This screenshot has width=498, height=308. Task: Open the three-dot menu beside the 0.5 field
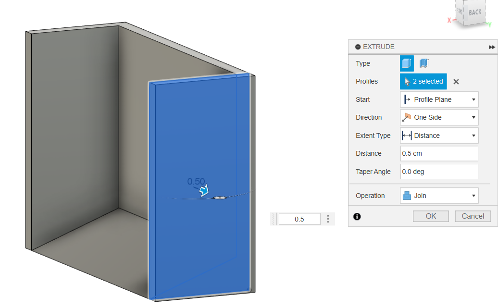(x=328, y=219)
